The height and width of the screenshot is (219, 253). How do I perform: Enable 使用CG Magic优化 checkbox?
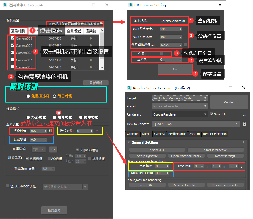pos(8,186)
